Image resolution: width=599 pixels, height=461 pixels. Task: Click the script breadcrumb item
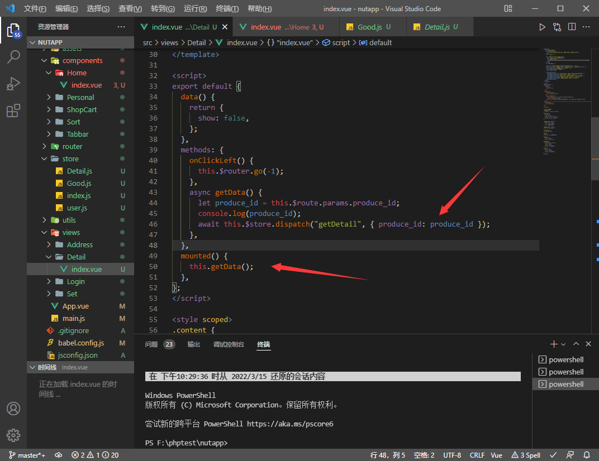pyautogui.click(x=336, y=43)
